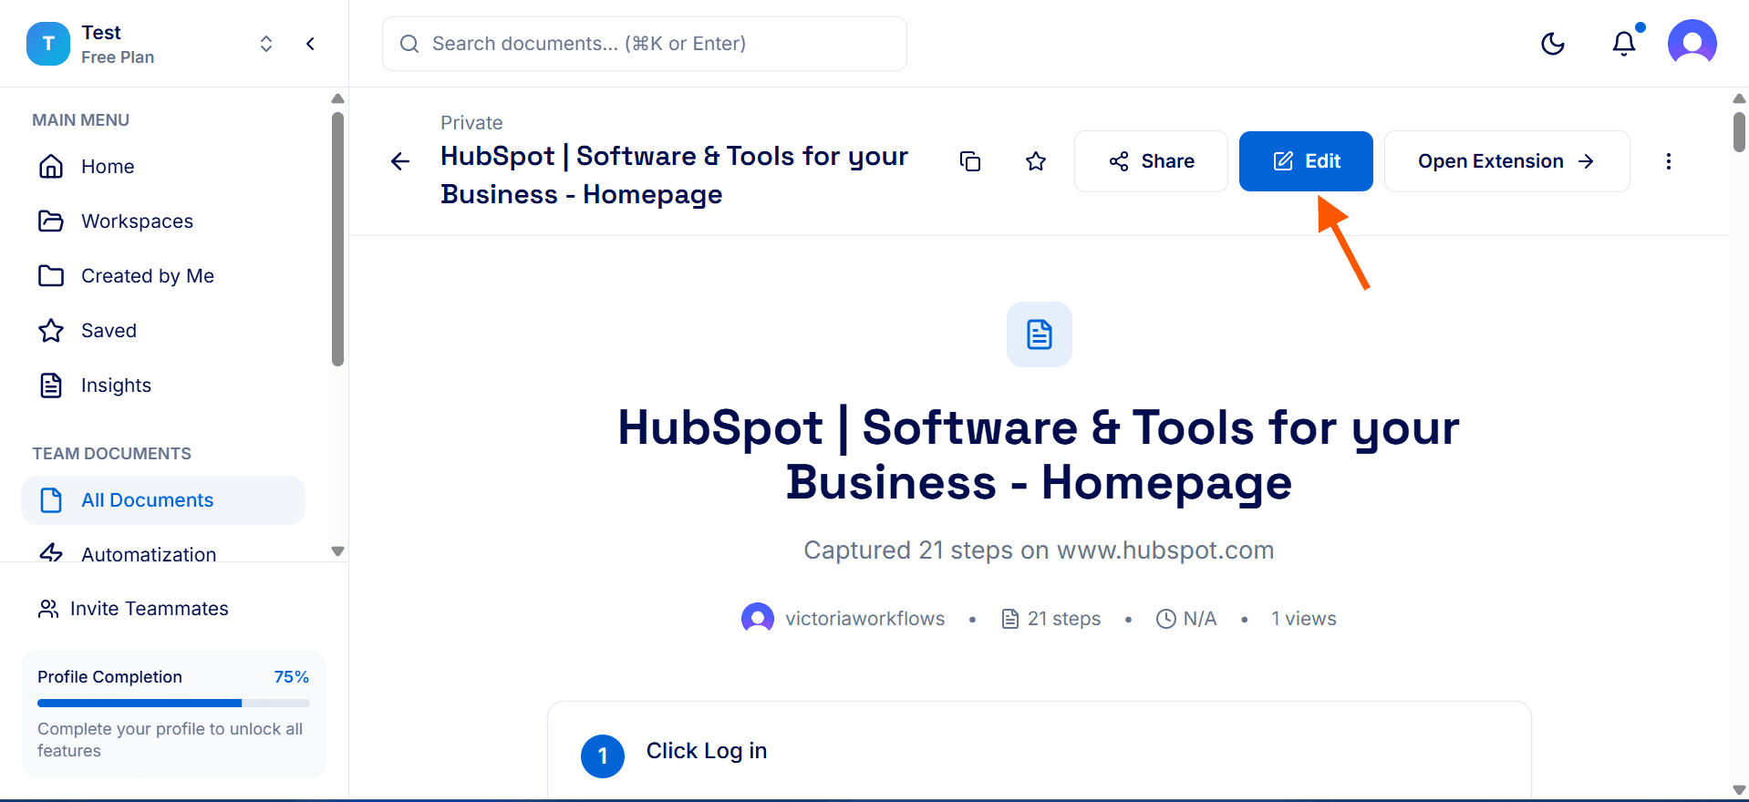1749x802 pixels.
Task: Click the Edit button
Action: 1306,161
